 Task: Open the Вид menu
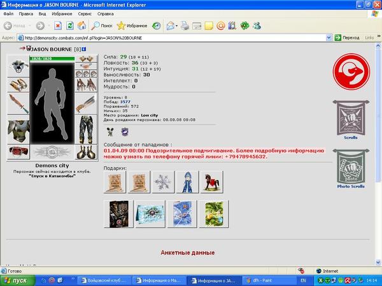42,14
